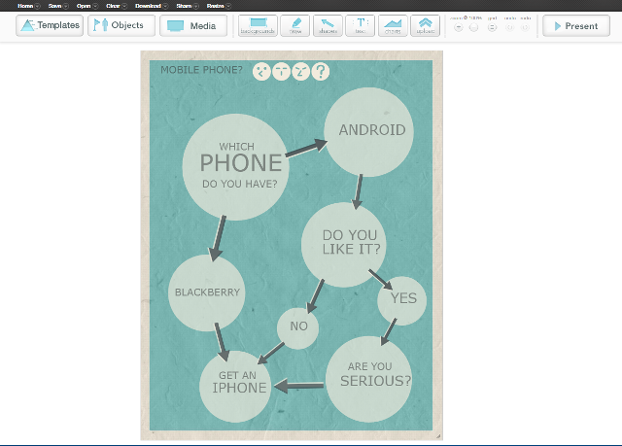Select the third angry face icon on canvas
The height and width of the screenshot is (446, 622).
point(300,71)
